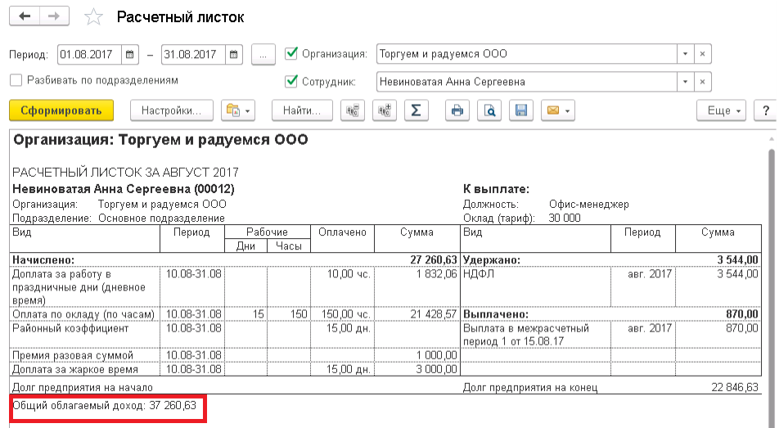Open print preview icon
Screen dimensions: 779x428
489,110
